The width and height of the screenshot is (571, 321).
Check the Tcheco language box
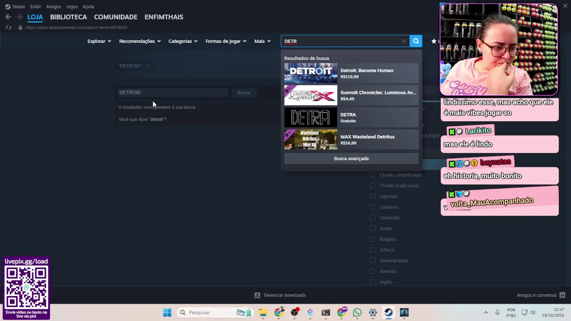[372, 250]
